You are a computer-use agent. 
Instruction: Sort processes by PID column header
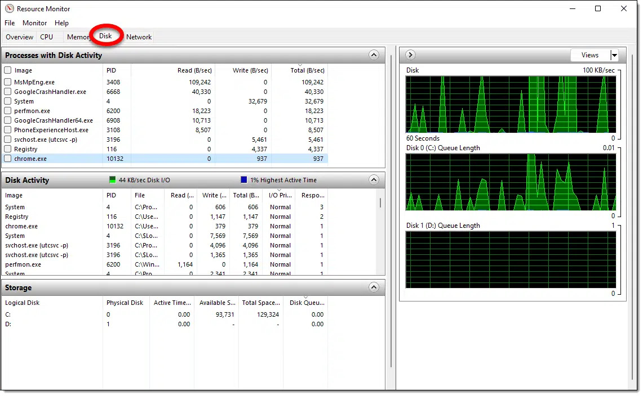117,70
